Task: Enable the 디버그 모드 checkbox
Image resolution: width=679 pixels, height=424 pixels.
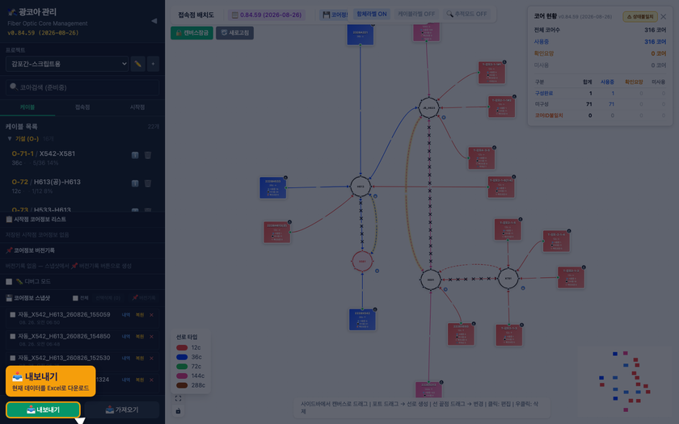Action: coord(9,282)
